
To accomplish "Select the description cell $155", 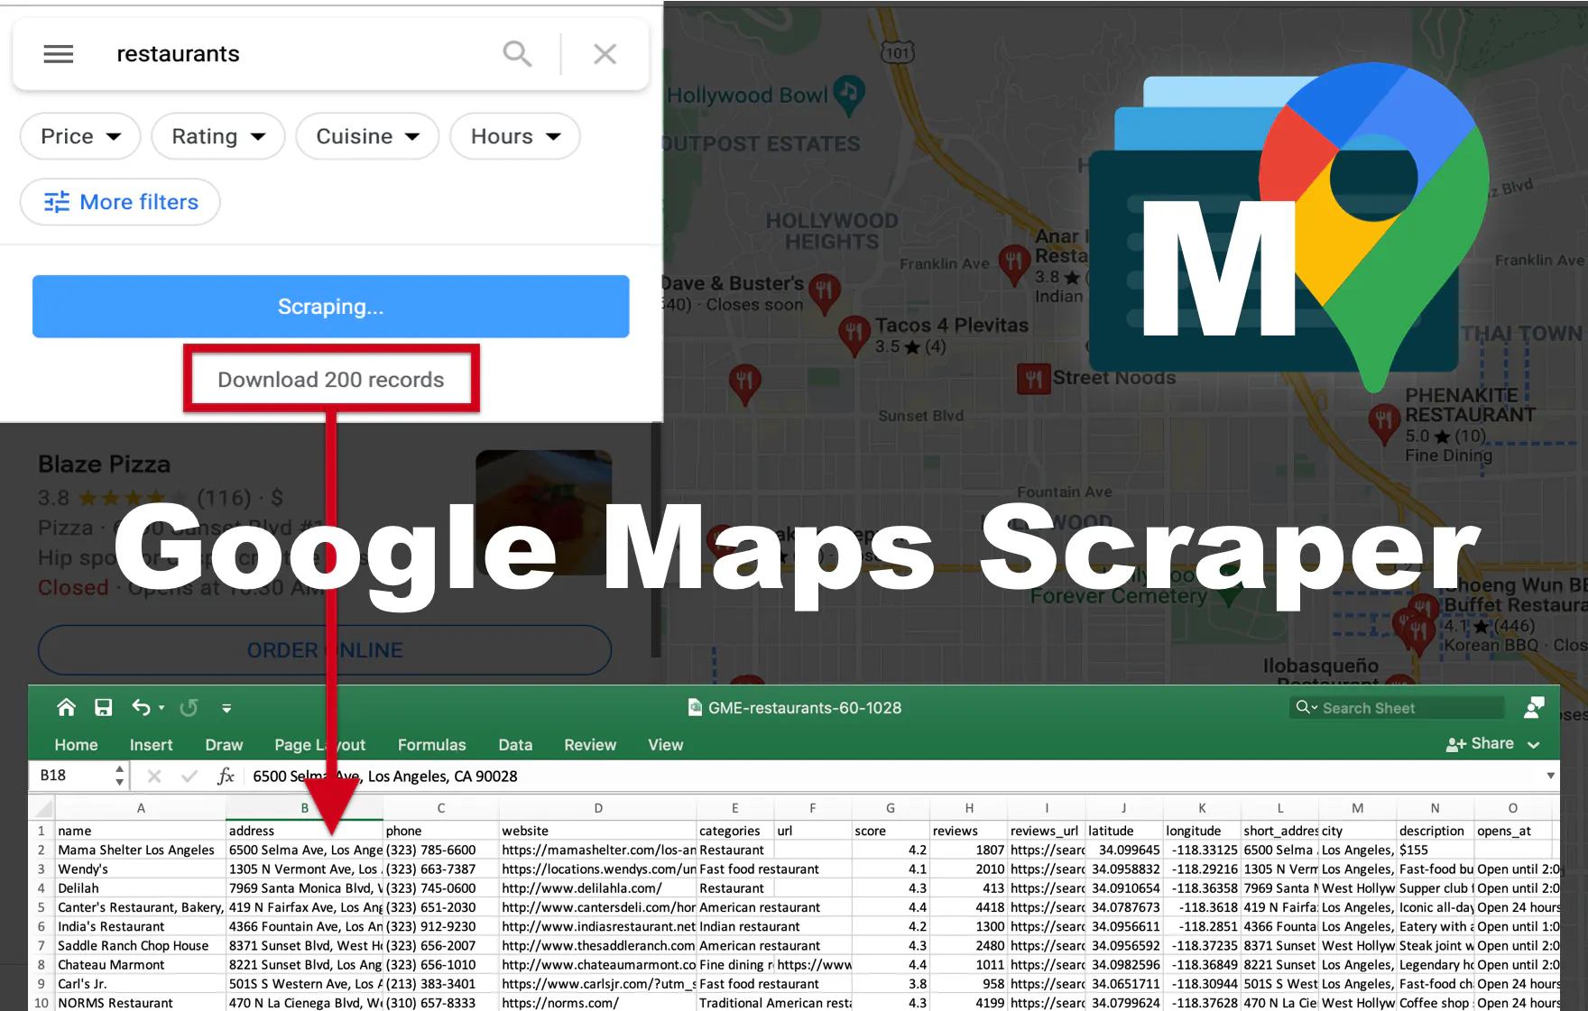I will (x=1436, y=850).
